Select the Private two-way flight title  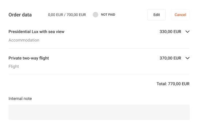[x=29, y=58]
